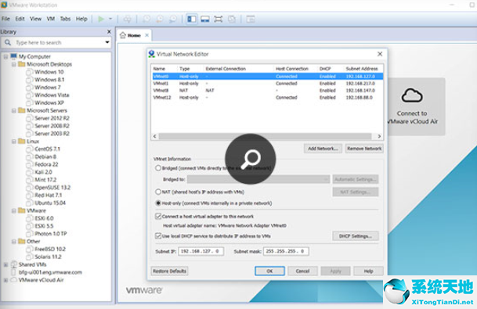Click the console view toolbar icon
The width and height of the screenshot is (477, 309).
[x=251, y=19]
